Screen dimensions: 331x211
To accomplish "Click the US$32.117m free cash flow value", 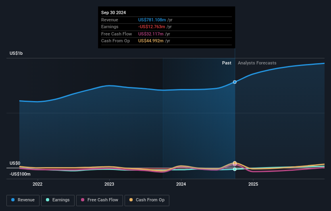I will coord(151,34).
